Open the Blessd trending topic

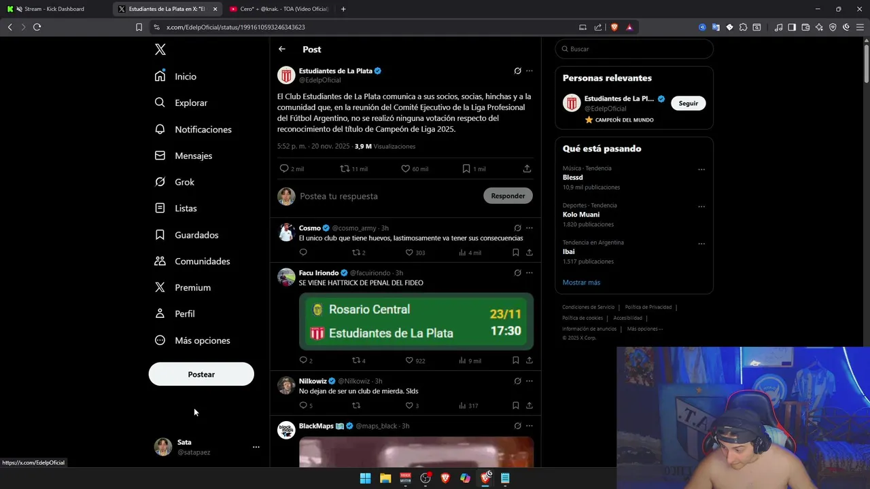point(572,177)
